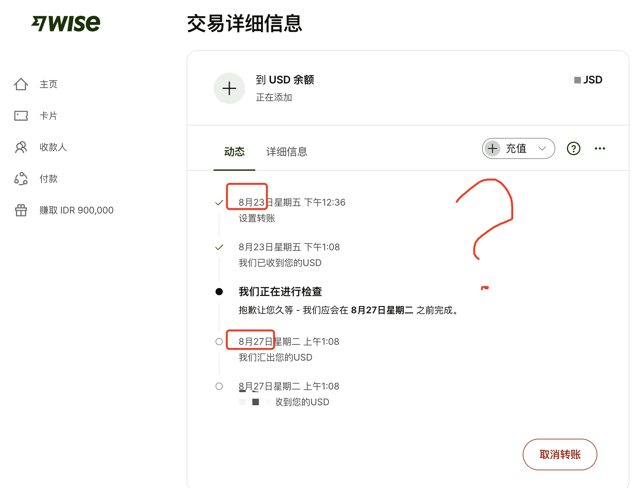The height and width of the screenshot is (488, 642).
Task: Click the gift icon for earning IDR
Action: [21, 210]
